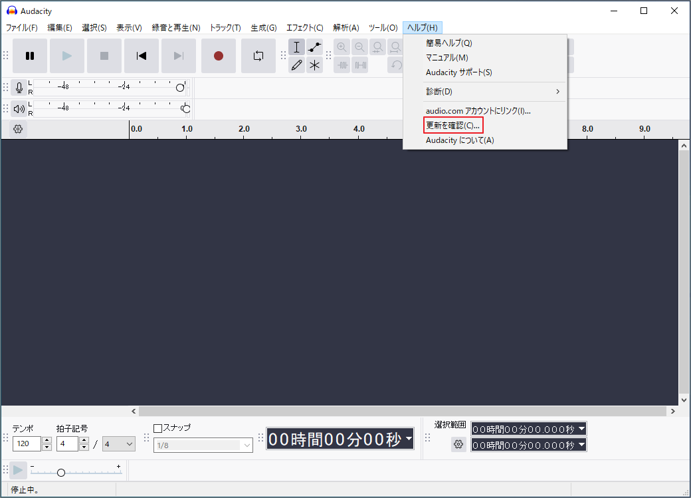The image size is (691, 498).
Task: Open the 解析(A) menu
Action: tap(346, 28)
